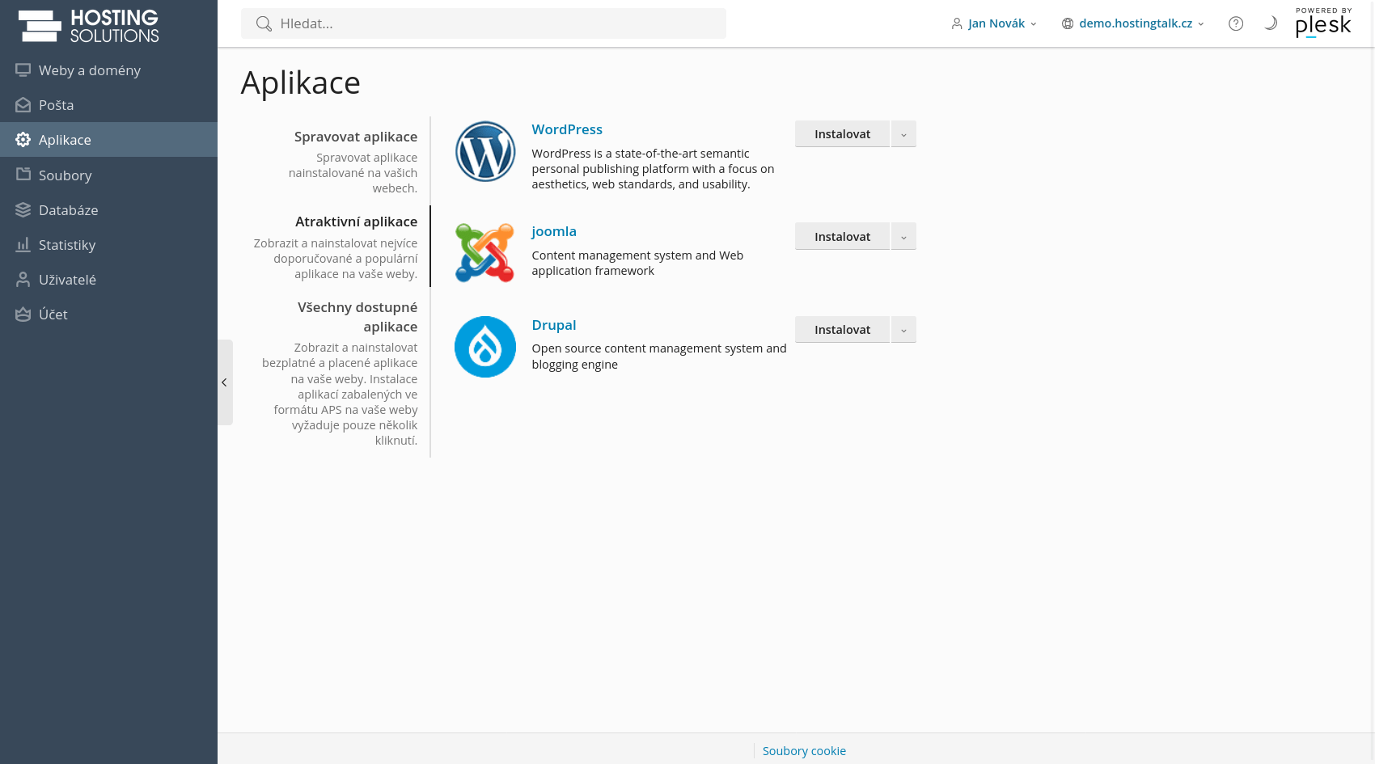Viewport: 1375px width, 764px height.
Task: Open the help question mark icon
Action: pyautogui.click(x=1236, y=23)
